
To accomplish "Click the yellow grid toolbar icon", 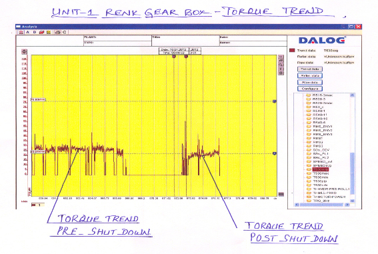I will tap(49, 32).
